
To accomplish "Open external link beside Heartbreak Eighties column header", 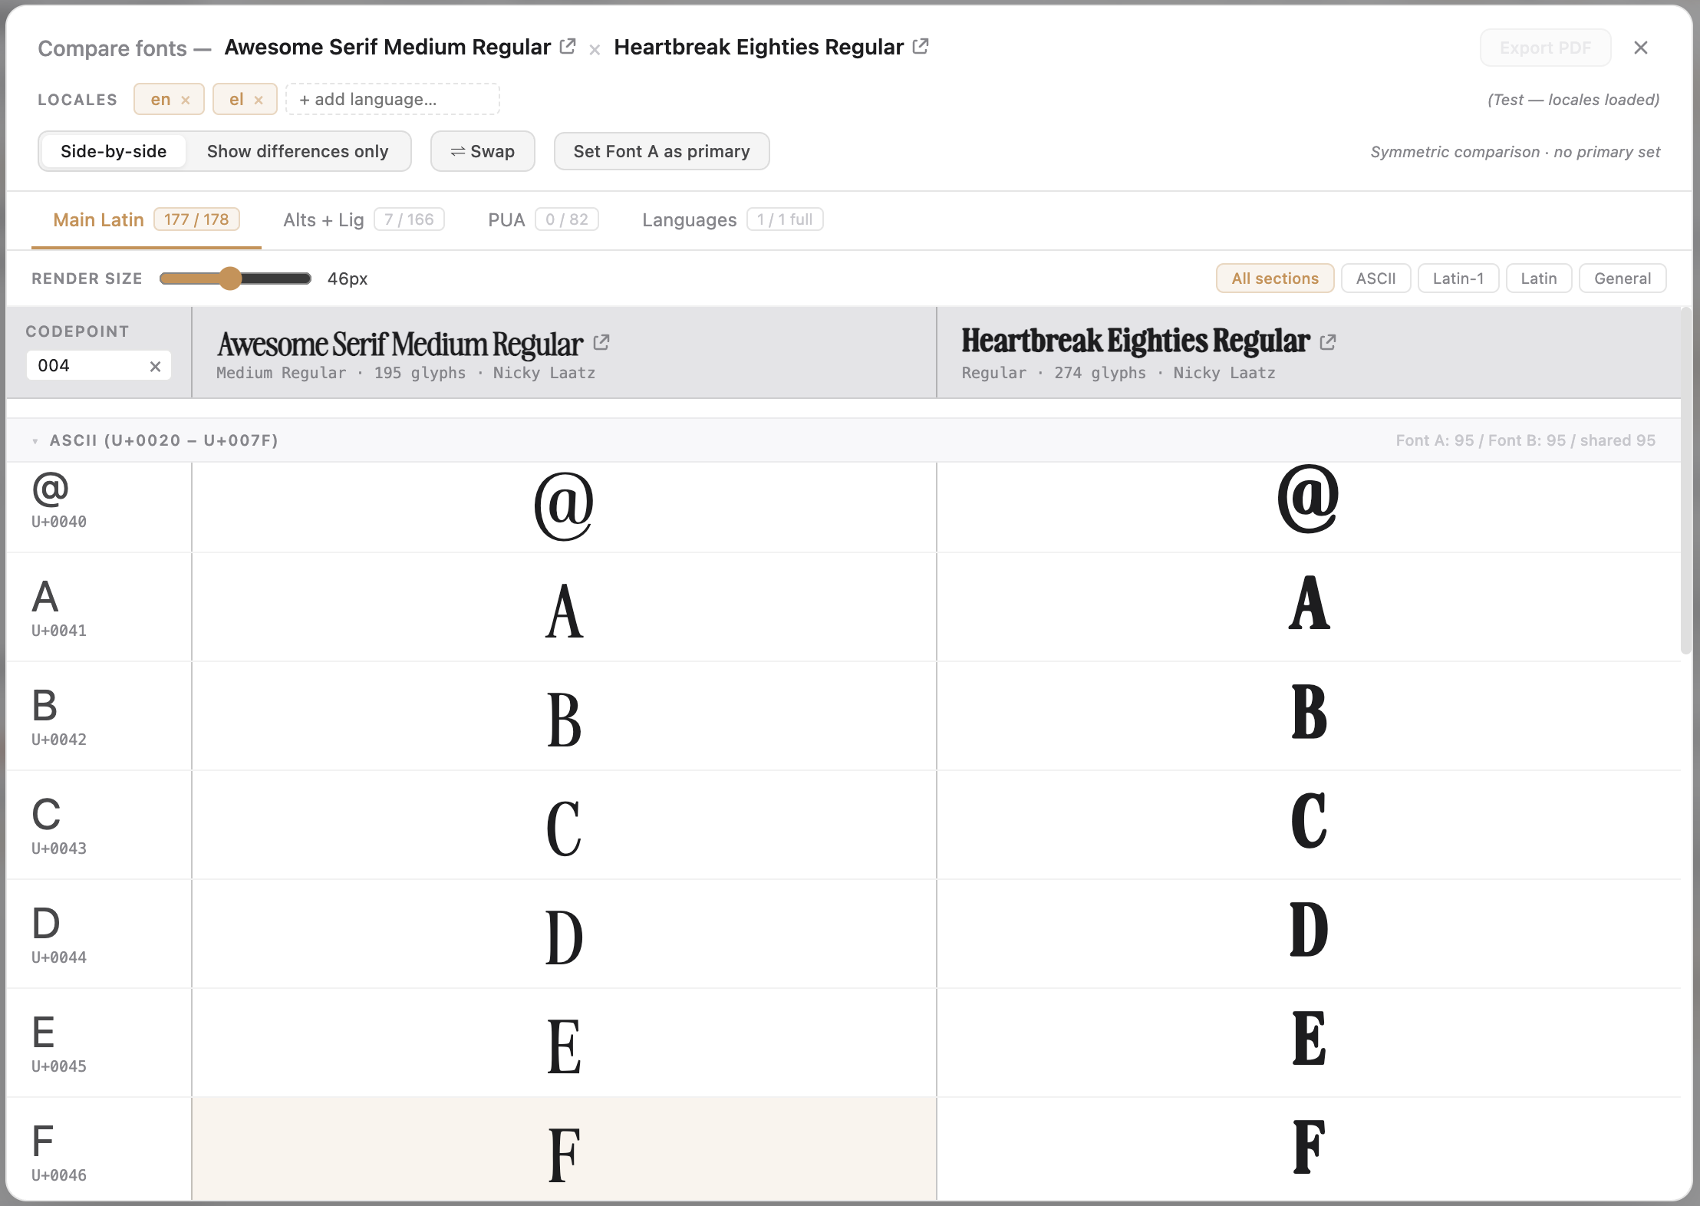I will 1328,342.
